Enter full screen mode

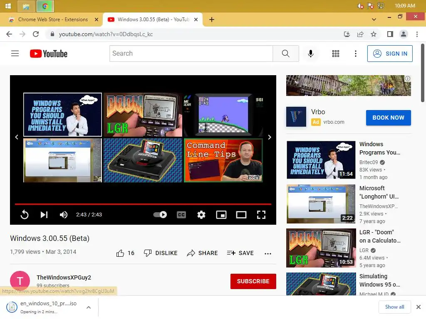pyautogui.click(x=261, y=215)
